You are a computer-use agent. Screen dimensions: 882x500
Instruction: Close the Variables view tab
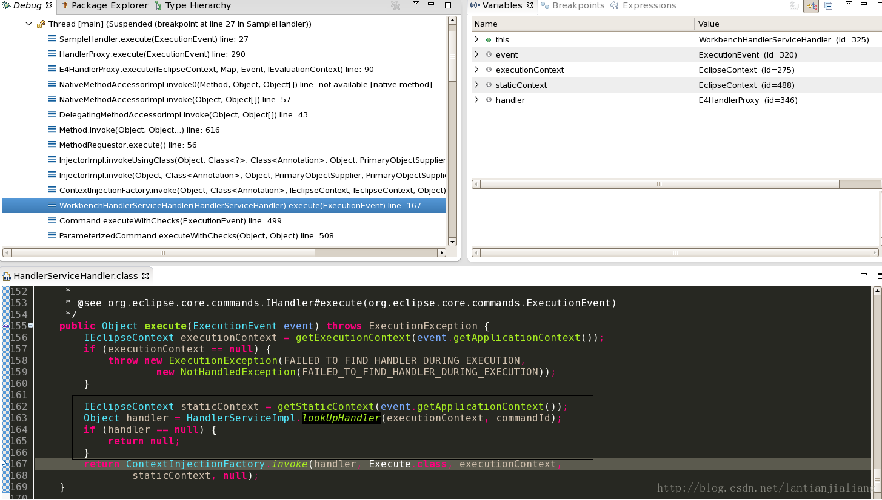(x=530, y=5)
